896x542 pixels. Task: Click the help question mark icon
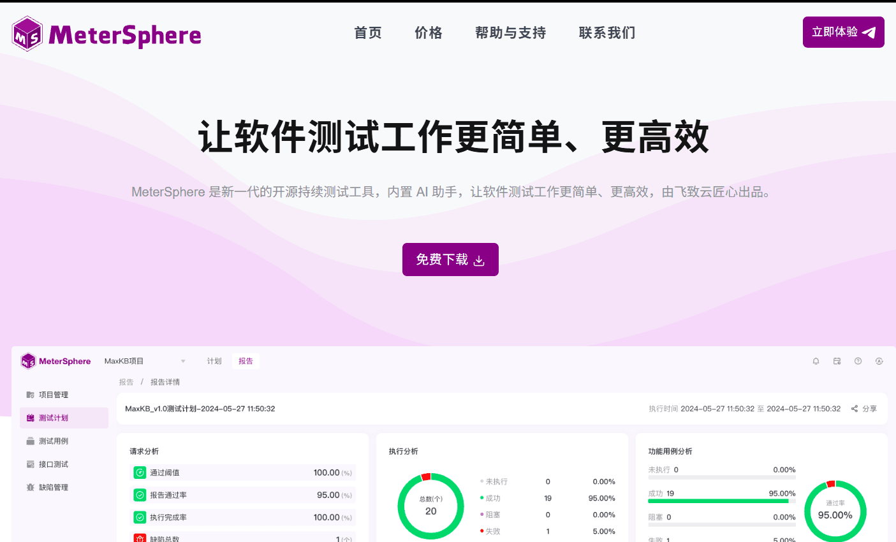coord(858,361)
